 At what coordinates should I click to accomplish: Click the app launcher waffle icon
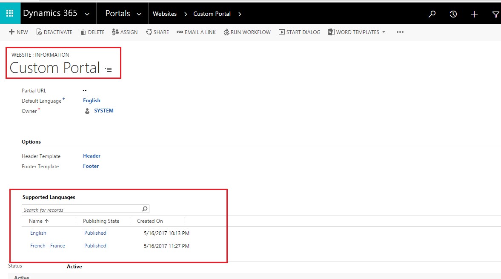coord(9,13)
